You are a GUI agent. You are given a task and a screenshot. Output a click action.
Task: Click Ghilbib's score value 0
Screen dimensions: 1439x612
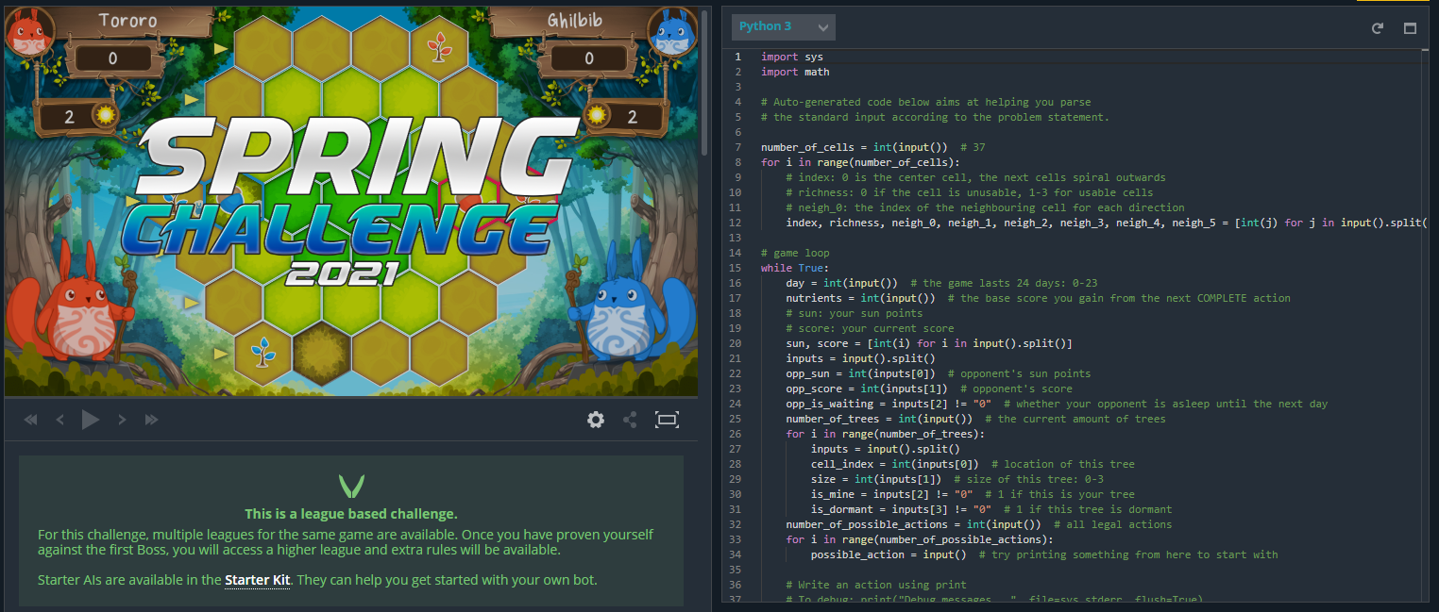tap(589, 59)
